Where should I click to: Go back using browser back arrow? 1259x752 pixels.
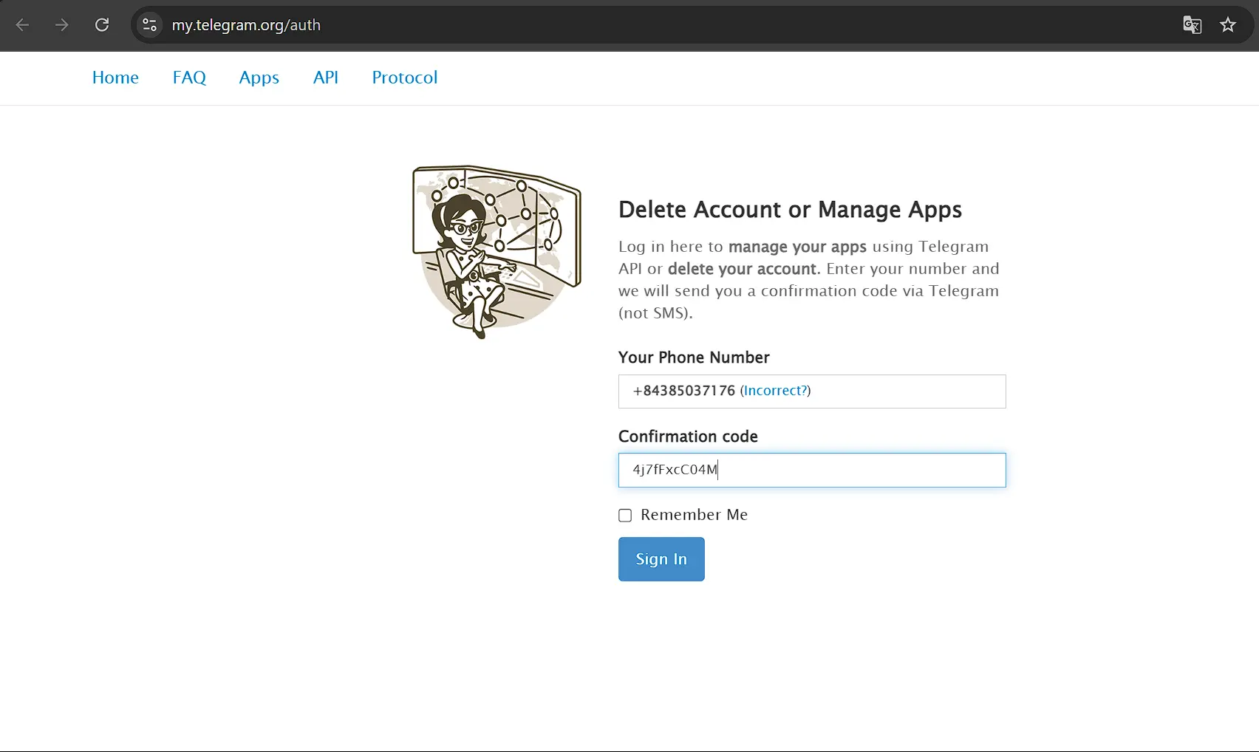pyautogui.click(x=22, y=25)
